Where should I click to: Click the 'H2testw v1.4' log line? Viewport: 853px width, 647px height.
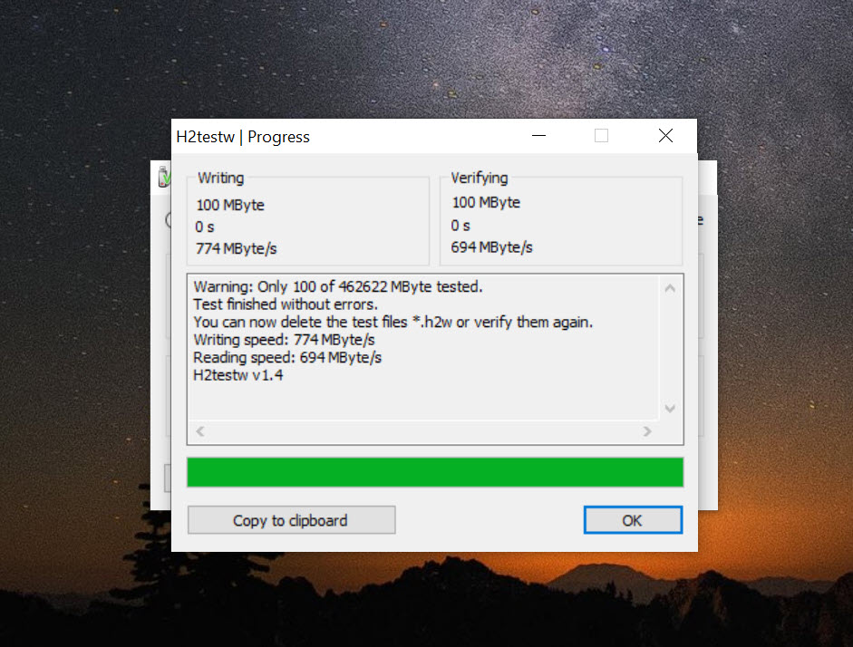pos(238,375)
